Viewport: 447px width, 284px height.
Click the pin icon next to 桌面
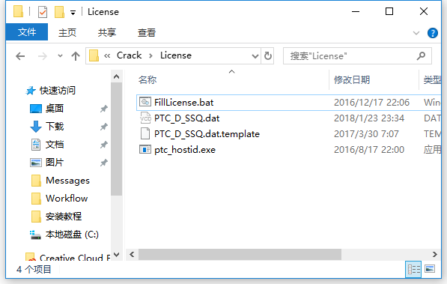coord(104,109)
